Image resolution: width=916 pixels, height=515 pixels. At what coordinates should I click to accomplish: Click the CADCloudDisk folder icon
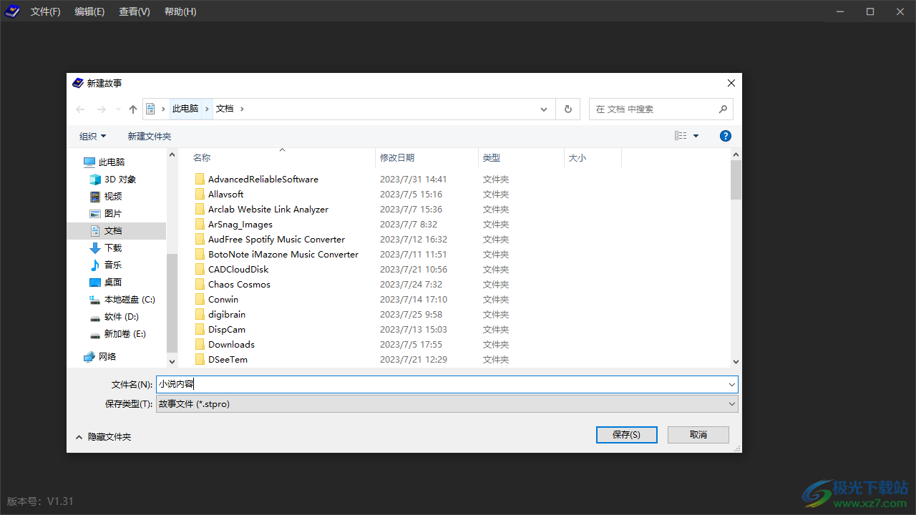coord(200,270)
